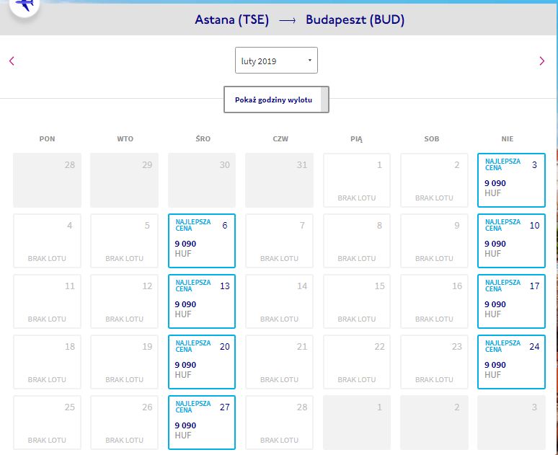The width and height of the screenshot is (558, 455).
Task: Click greyed March 2 cell
Action: click(434, 423)
